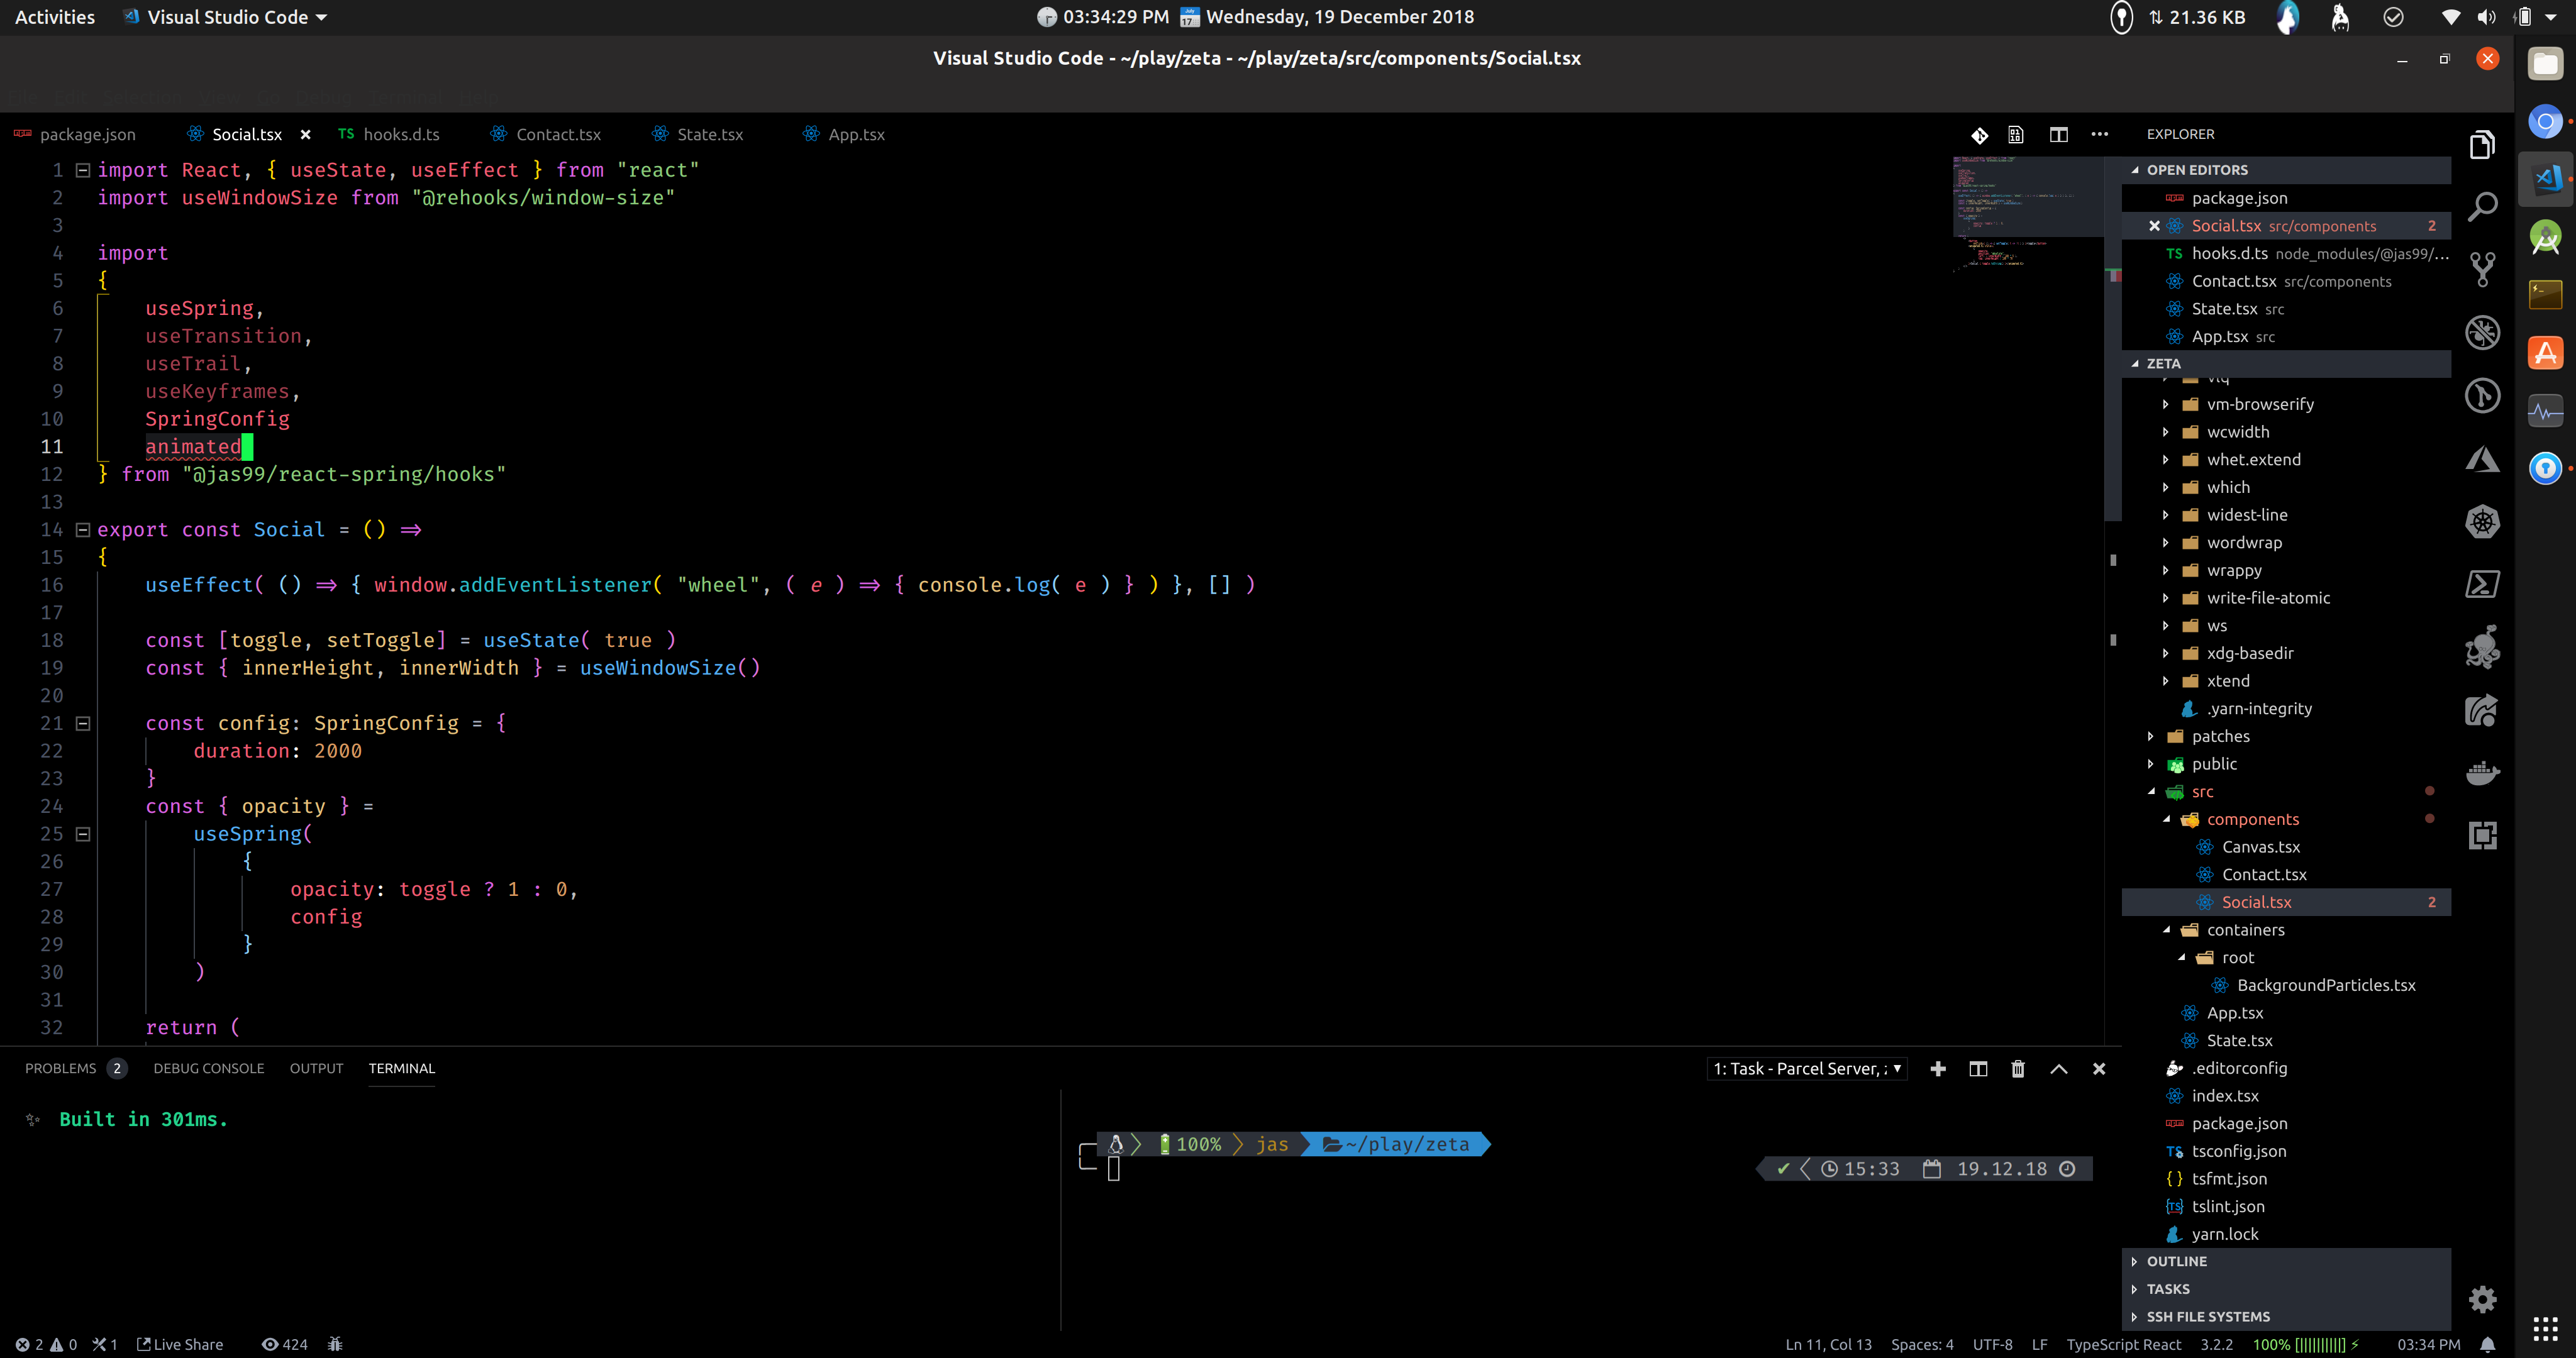Screen dimensions: 2576x1358
Task: Collapse the containers folder
Action: [x=2285, y=930]
